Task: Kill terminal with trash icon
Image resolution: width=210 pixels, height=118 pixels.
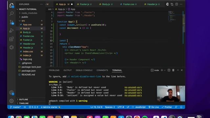Action: pos(173,70)
